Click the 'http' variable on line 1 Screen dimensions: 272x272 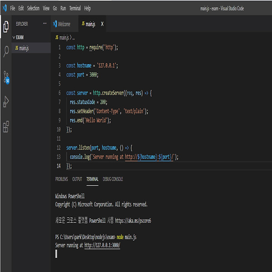pyautogui.click(x=81, y=47)
